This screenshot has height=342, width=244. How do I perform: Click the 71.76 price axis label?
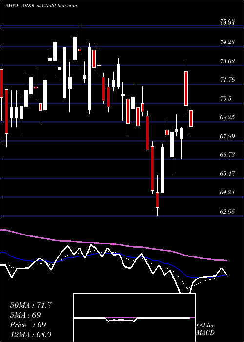click(x=228, y=79)
